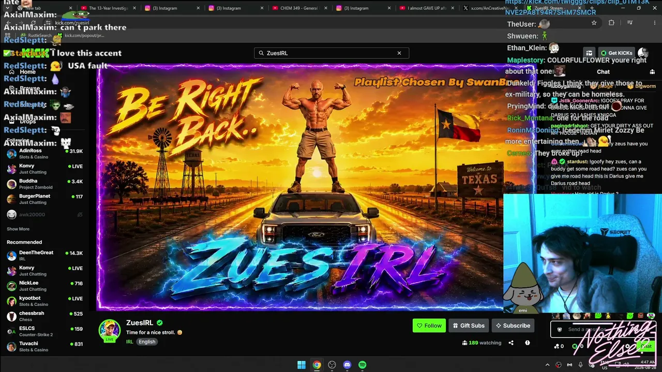This screenshot has height=372, width=662.
Task: Switch to the CHEM 349 YouTube tab
Action: [300, 8]
